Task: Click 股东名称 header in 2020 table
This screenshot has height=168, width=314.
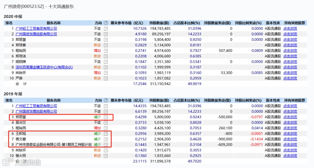Action: (54, 23)
